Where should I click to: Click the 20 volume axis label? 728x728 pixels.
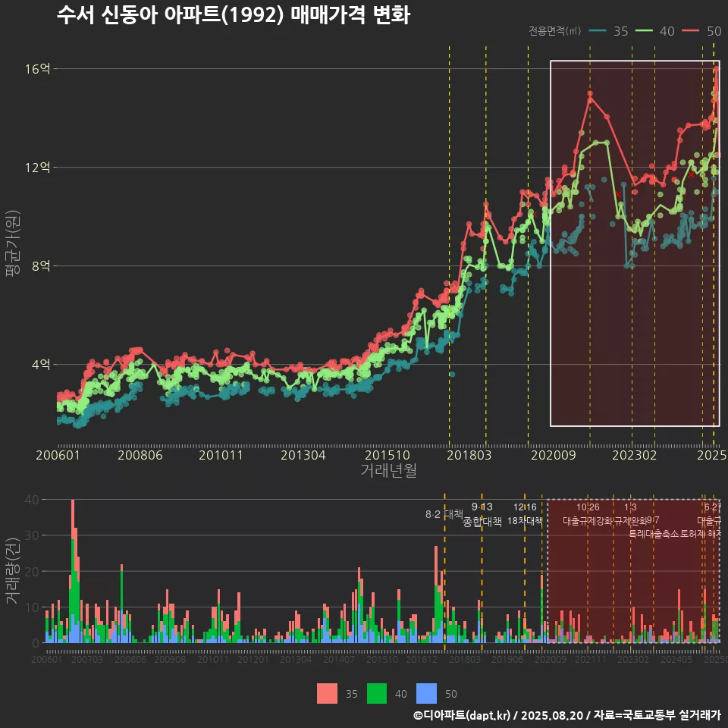[x=32, y=572]
